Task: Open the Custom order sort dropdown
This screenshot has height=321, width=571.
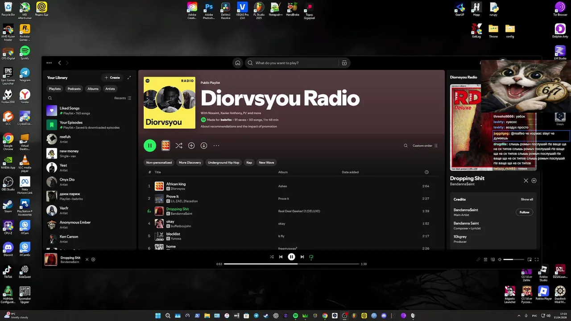Action: tap(425, 146)
